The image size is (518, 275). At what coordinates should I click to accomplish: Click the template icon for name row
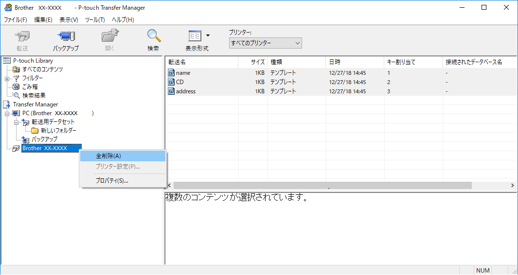point(171,72)
